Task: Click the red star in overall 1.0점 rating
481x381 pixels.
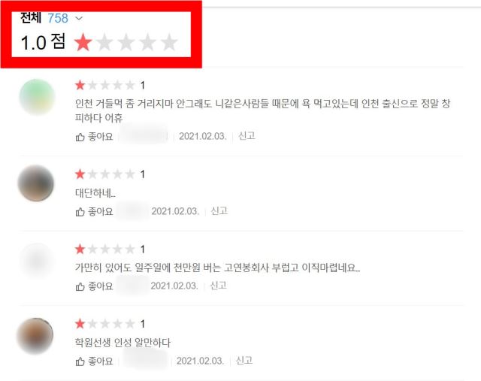Action: (83, 42)
